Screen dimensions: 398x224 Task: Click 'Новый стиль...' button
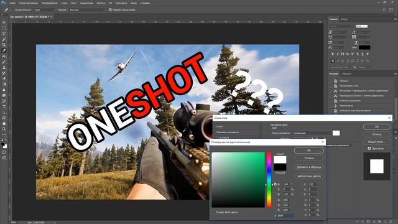pos(377,141)
